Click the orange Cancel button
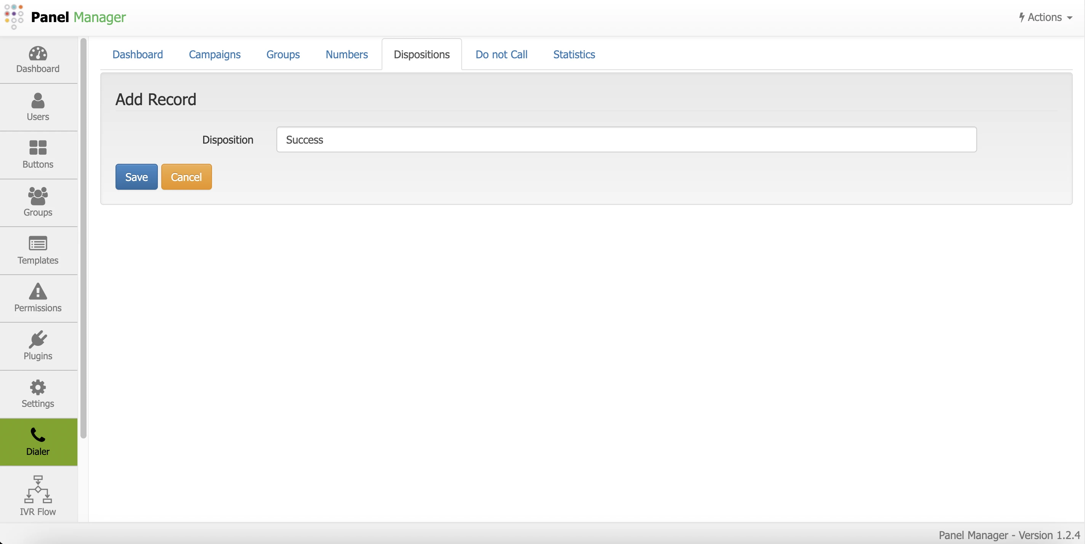This screenshot has height=544, width=1085. (x=186, y=177)
